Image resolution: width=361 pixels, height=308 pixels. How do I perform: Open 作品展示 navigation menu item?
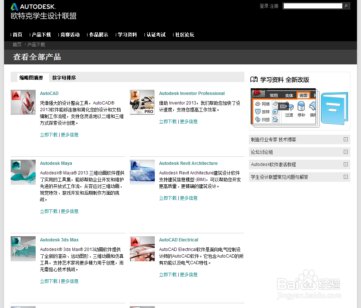point(99,35)
